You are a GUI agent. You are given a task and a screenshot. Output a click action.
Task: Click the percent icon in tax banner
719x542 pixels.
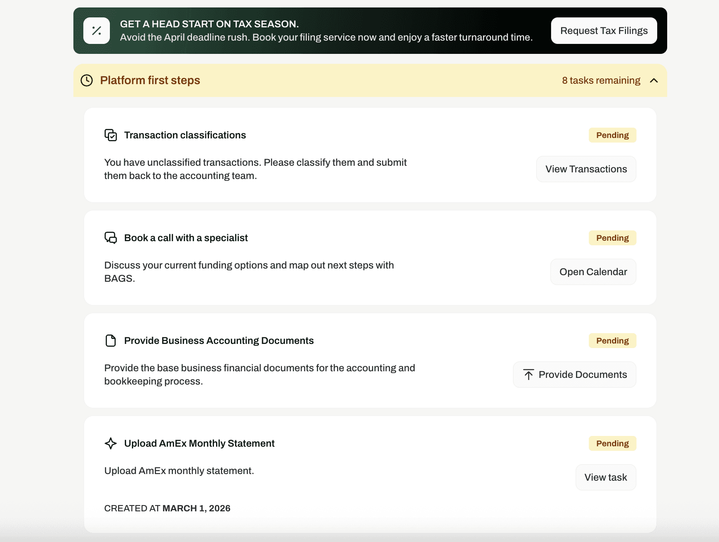pos(97,31)
